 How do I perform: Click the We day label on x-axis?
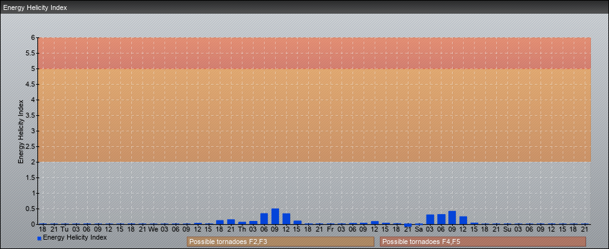153,230
